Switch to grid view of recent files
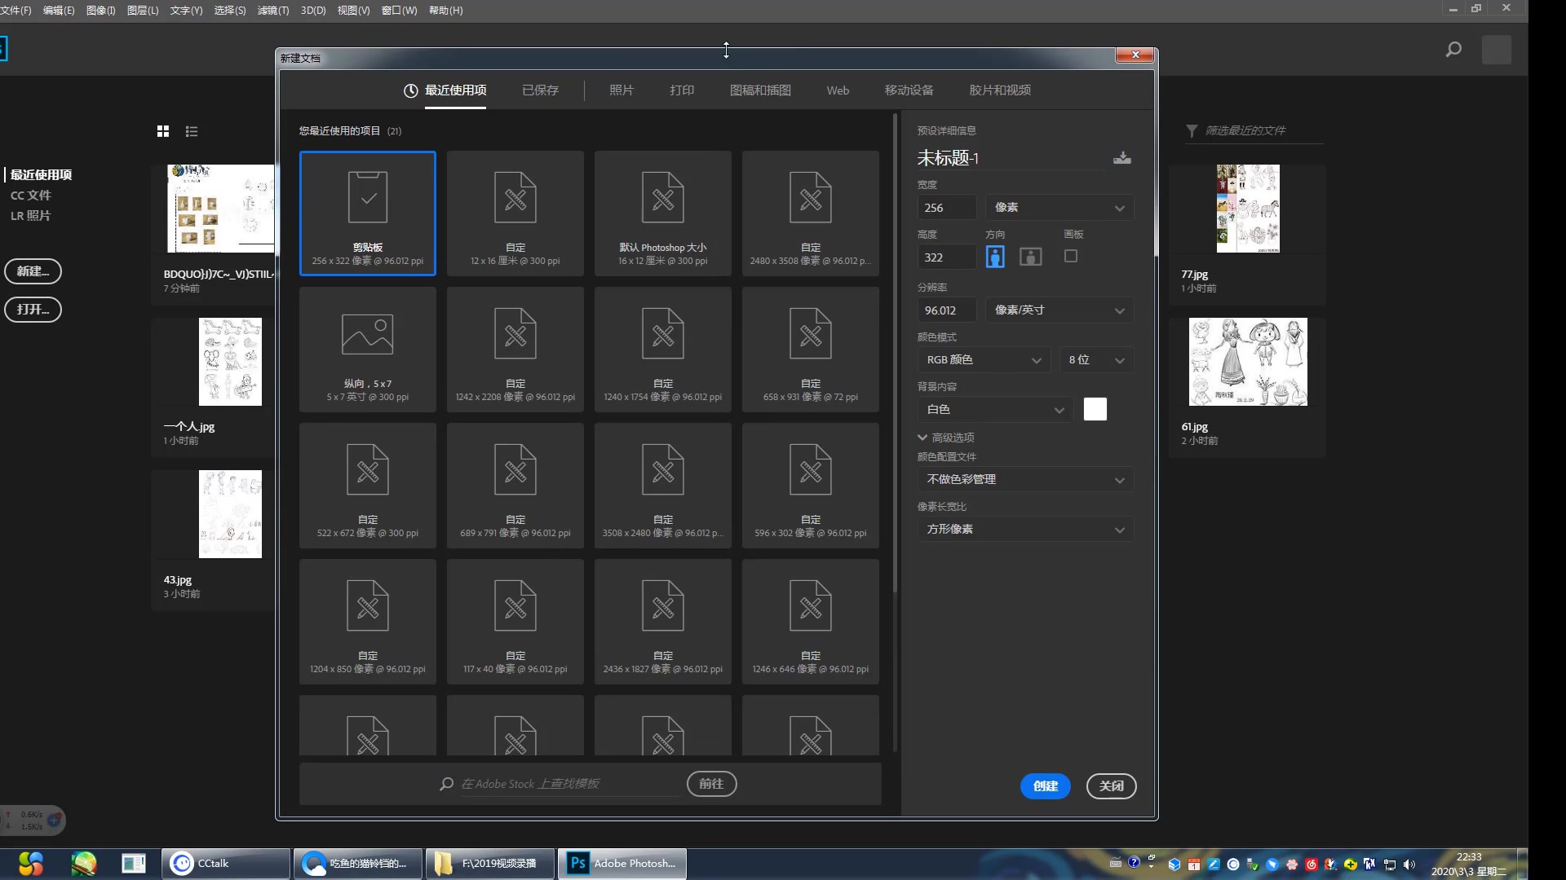The height and width of the screenshot is (880, 1566). click(163, 131)
